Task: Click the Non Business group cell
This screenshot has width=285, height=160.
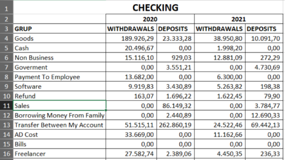Action: [59, 57]
